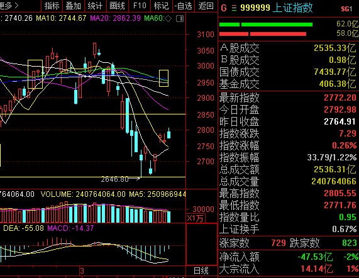Click the X1万 volume unit label

tap(196, 218)
